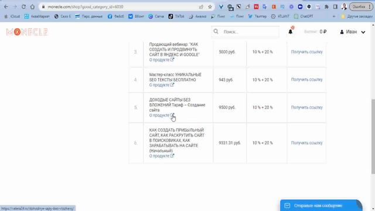Go back using the browser back arrow
375x211 pixels.
(x=6, y=7)
